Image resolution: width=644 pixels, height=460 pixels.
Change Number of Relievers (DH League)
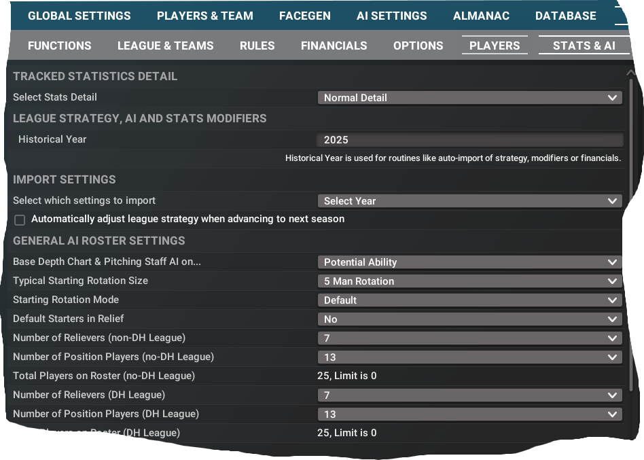[469, 395]
